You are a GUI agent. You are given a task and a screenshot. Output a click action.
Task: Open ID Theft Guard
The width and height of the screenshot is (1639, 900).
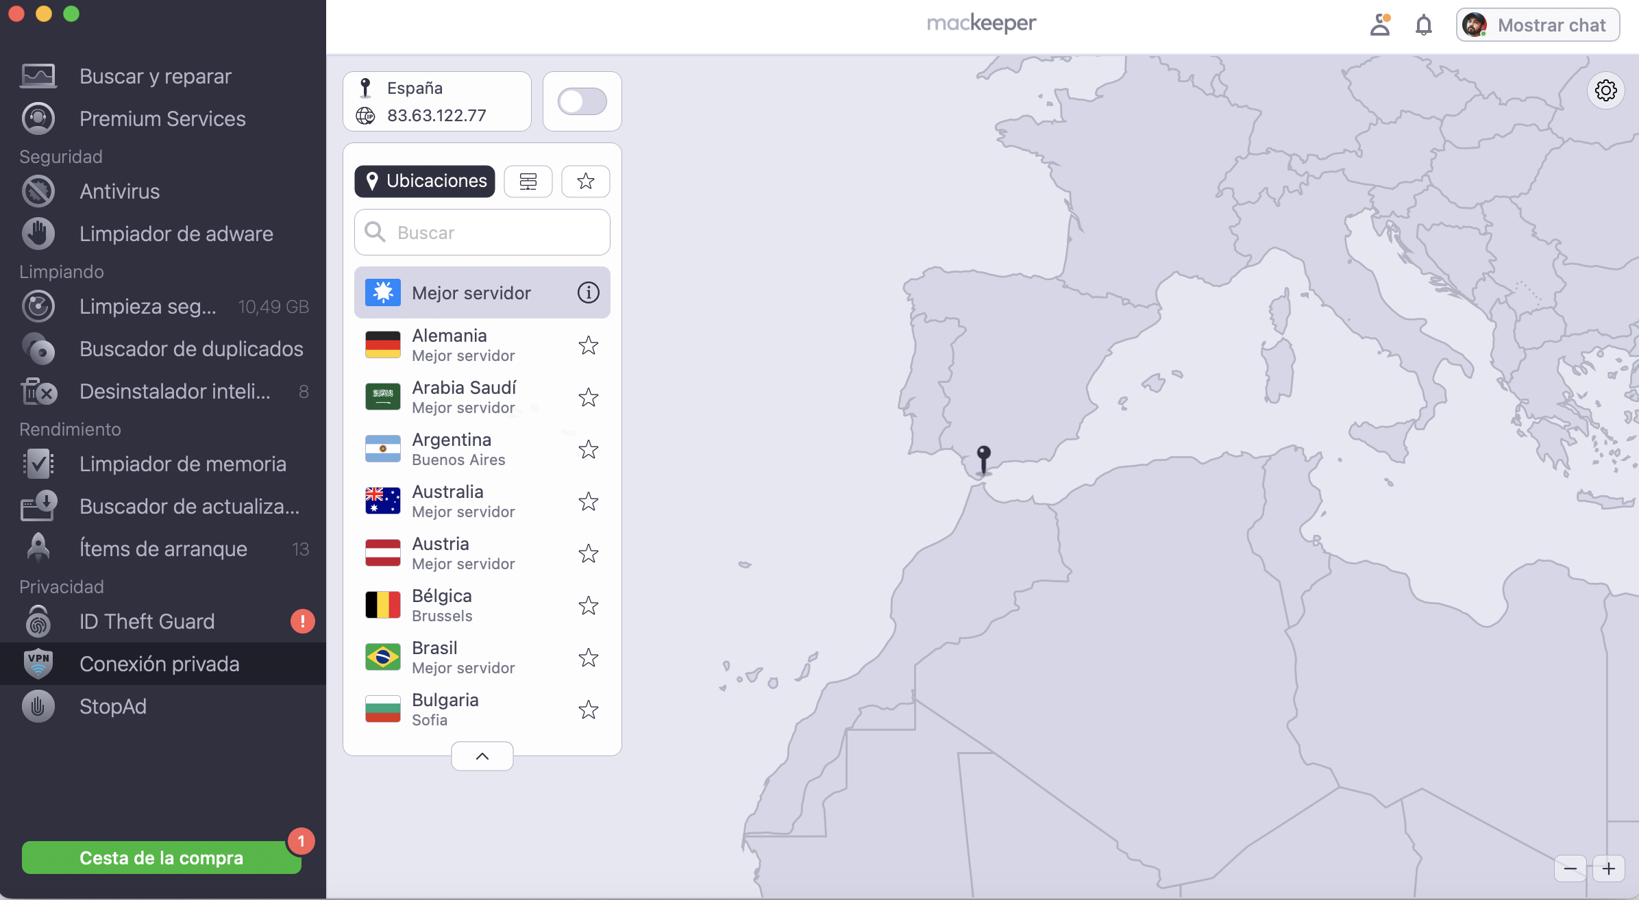(147, 621)
